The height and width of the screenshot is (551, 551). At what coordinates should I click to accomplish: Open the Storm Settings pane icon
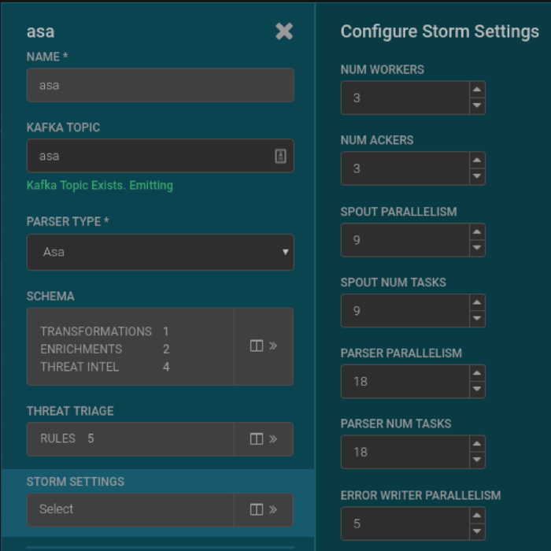click(264, 509)
